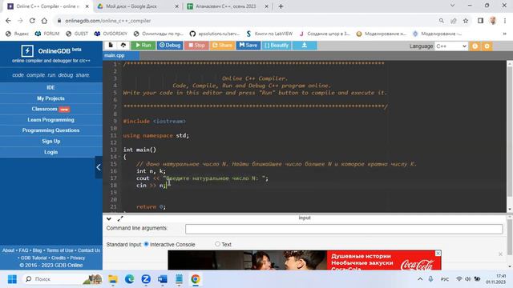Open the GDB Tutorial link
Image resolution: width=513 pixels, height=288 pixels.
click(x=34, y=258)
